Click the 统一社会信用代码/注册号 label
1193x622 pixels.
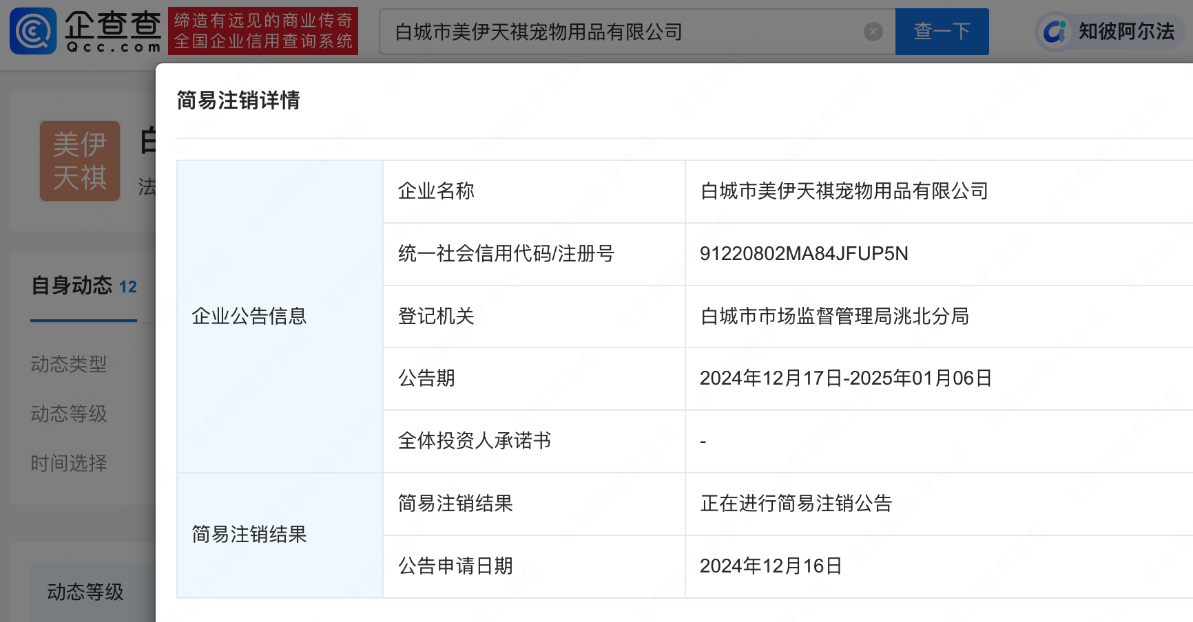click(506, 254)
